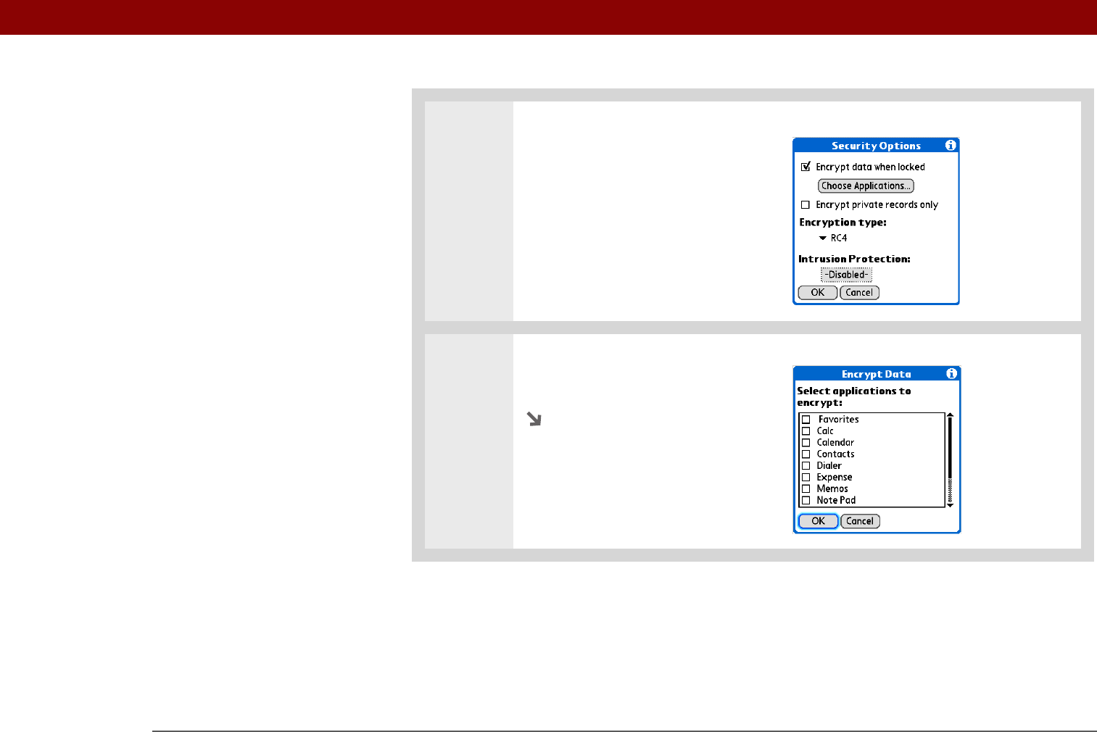Check the Calendar application checkbox
This screenshot has height=732, width=1097.
coord(806,443)
